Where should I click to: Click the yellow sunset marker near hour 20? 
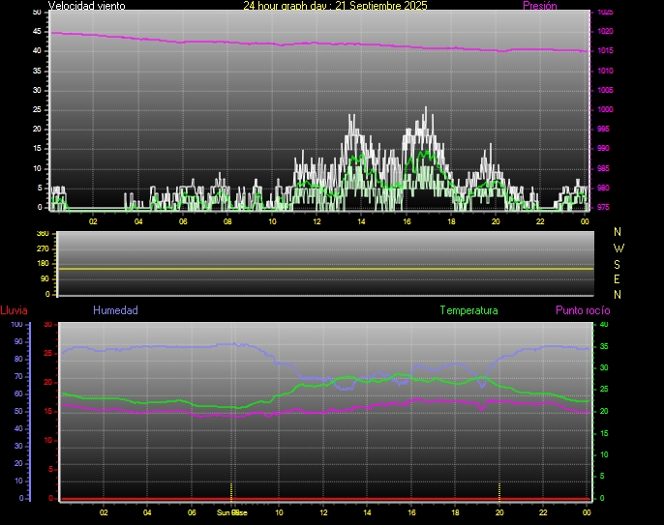point(498,488)
